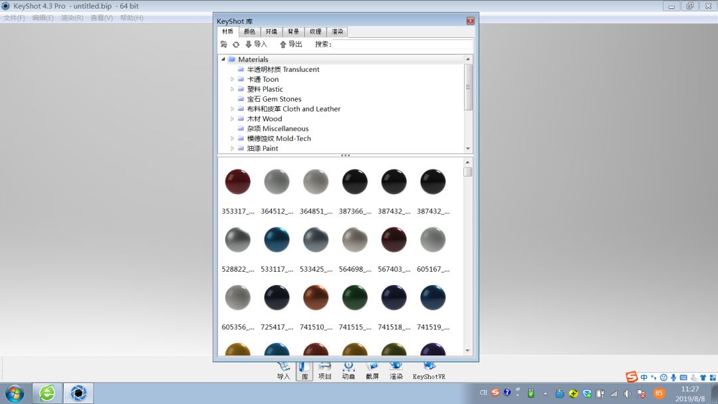Collapse the Materials root folder
Screen dimensions: 718x404
[223, 59]
